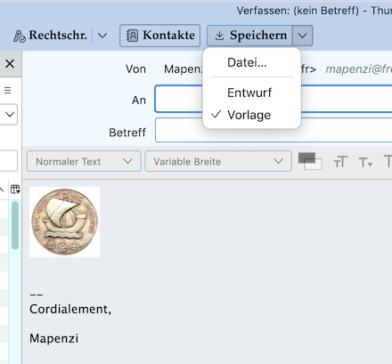Open the Variable Breite font dropdown
The width and height of the screenshot is (392, 364).
pyautogui.click(x=218, y=161)
